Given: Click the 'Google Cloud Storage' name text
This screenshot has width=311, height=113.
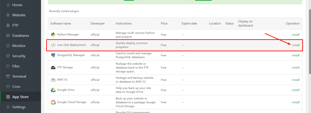Looking at the screenshot, I should [x=72, y=102].
